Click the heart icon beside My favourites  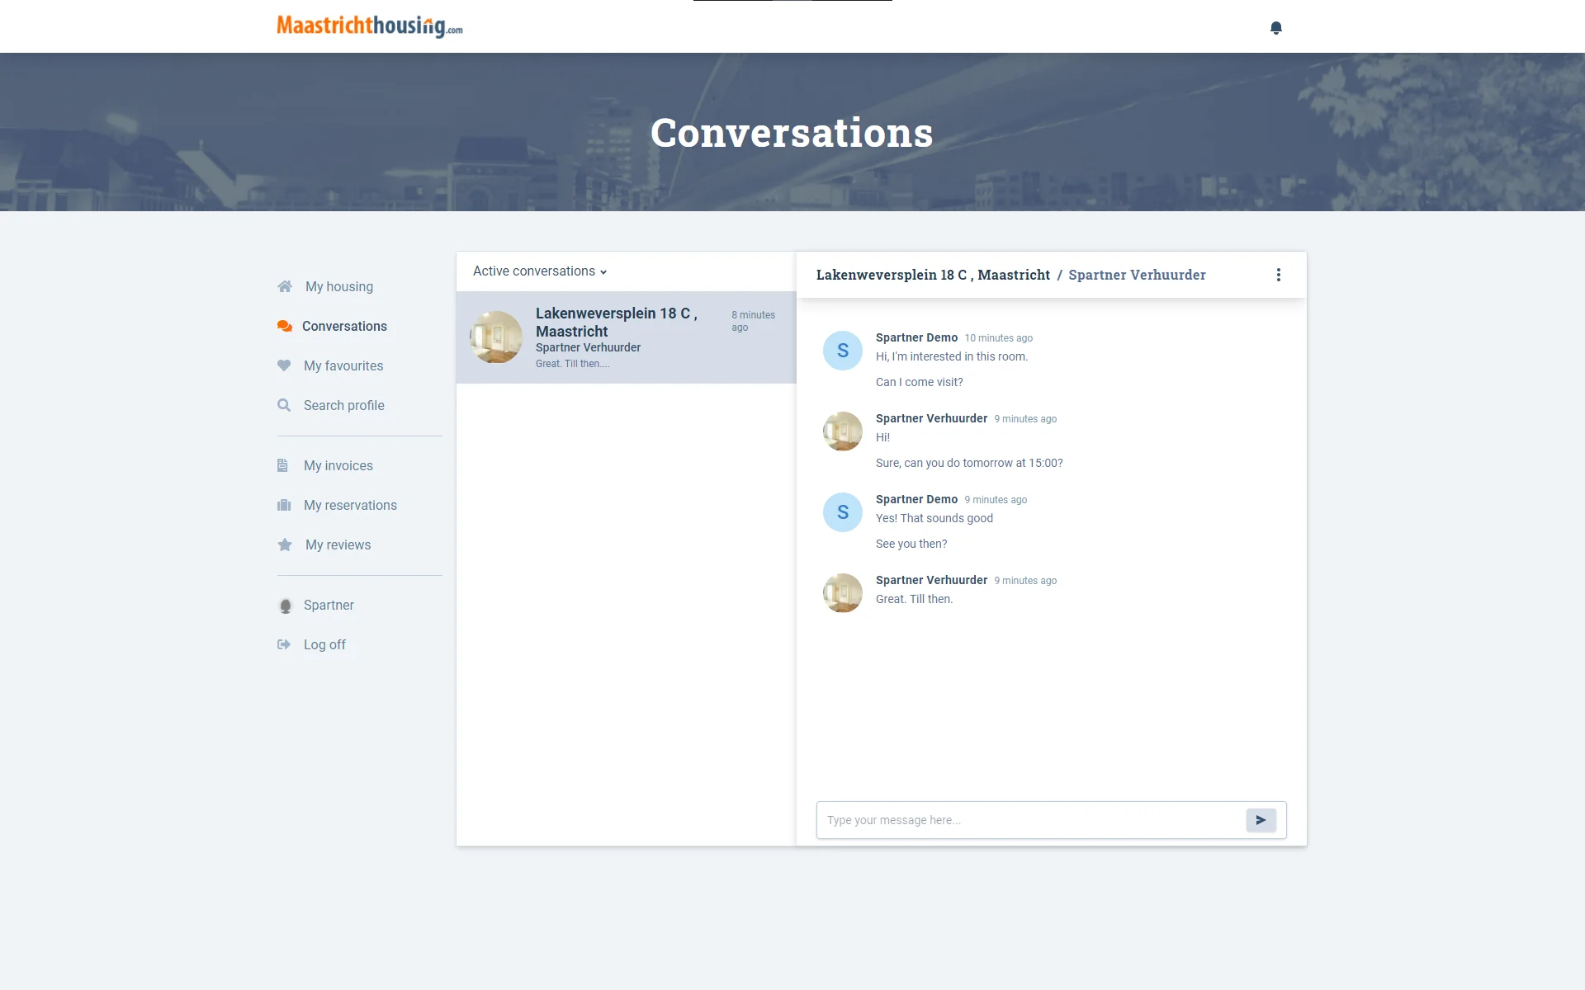pyautogui.click(x=284, y=365)
